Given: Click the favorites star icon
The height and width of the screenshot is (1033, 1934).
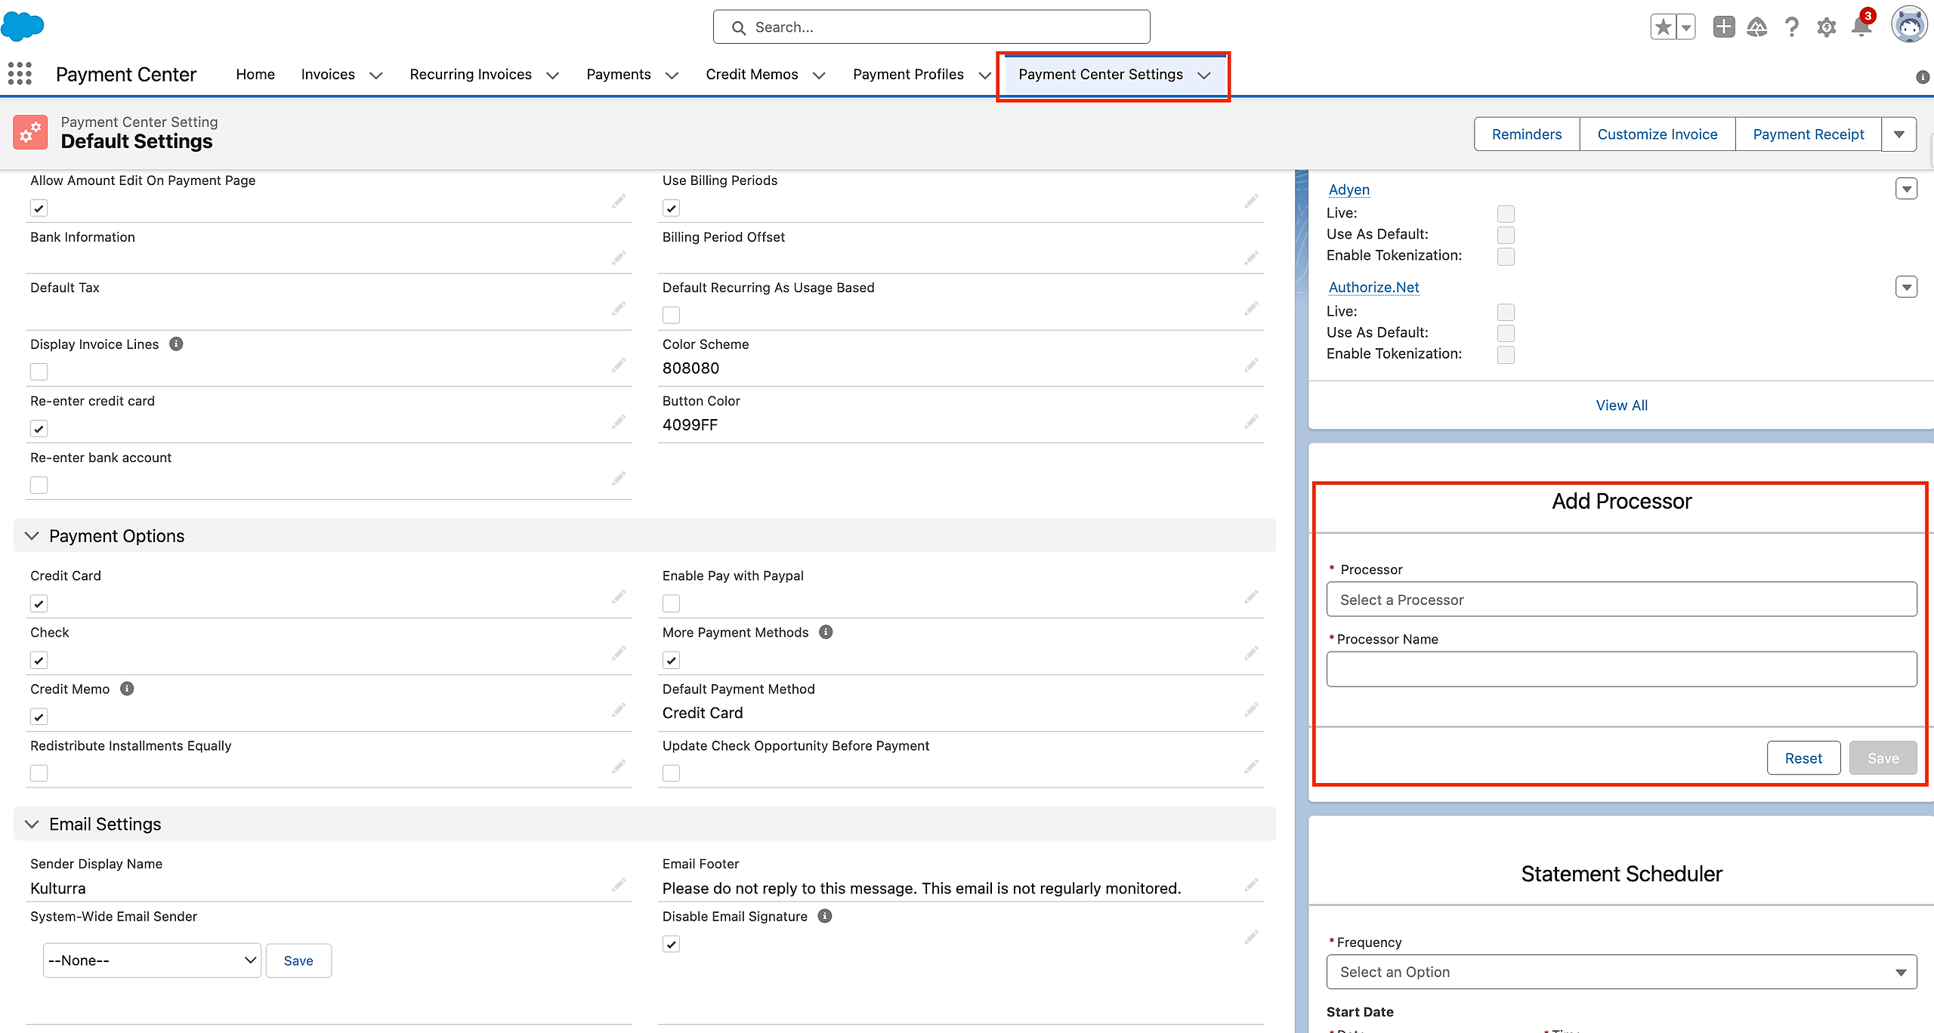Looking at the screenshot, I should click(1663, 27).
